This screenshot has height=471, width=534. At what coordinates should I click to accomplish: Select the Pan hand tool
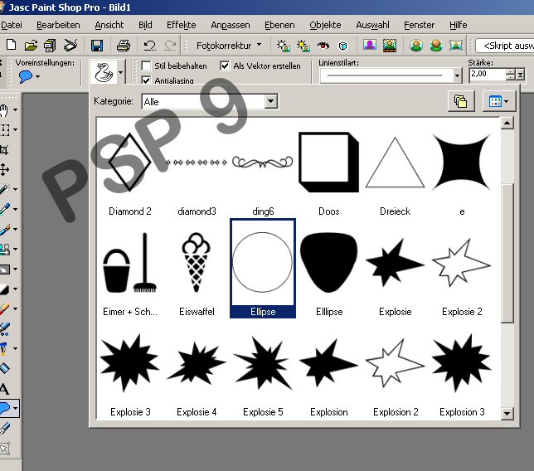tap(4, 110)
